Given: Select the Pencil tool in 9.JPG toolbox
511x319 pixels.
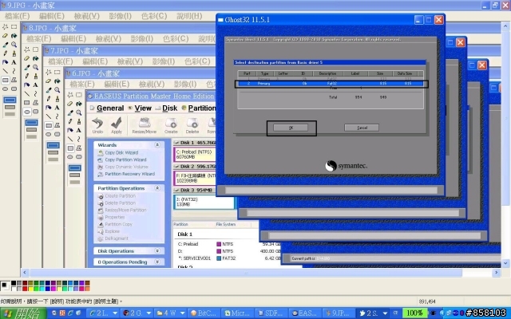Looking at the screenshot, I should (x=6, y=53).
